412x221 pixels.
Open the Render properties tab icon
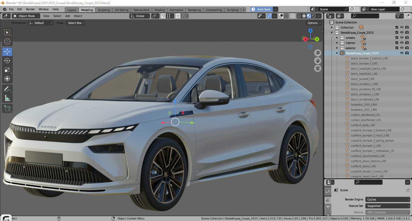coord(328,200)
